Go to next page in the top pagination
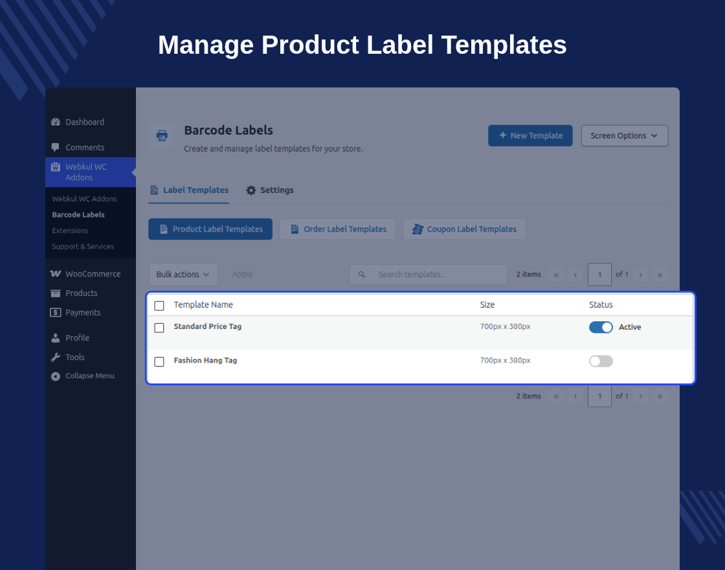Screen dimensions: 725x570 point(640,275)
